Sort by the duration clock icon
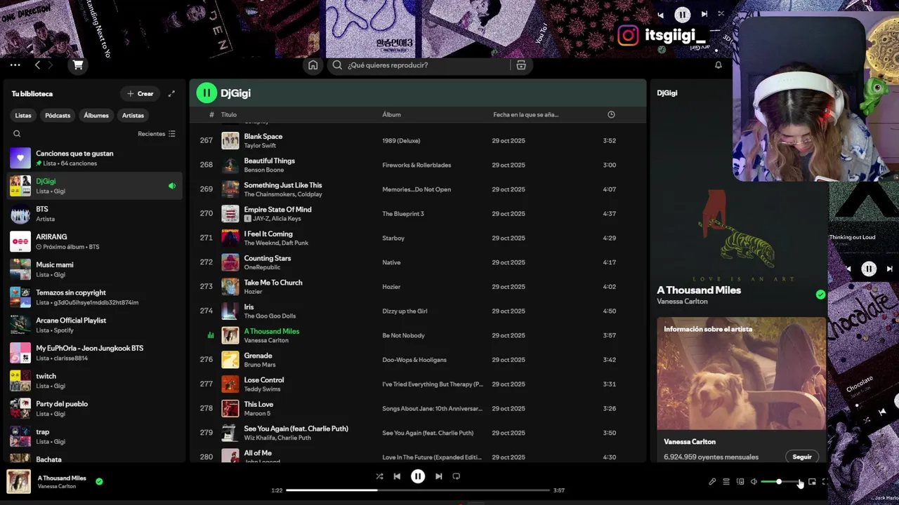 pyautogui.click(x=611, y=114)
